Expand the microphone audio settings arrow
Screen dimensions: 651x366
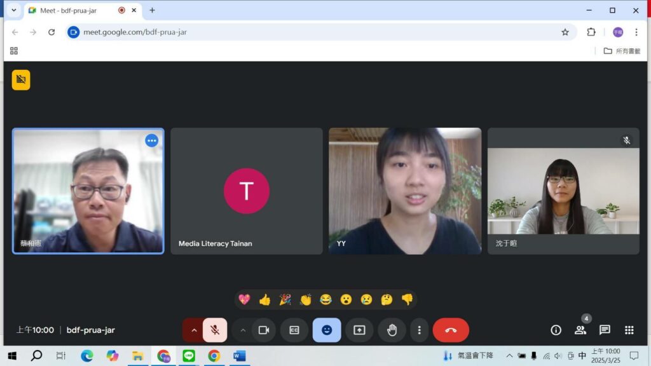pyautogui.click(x=194, y=330)
